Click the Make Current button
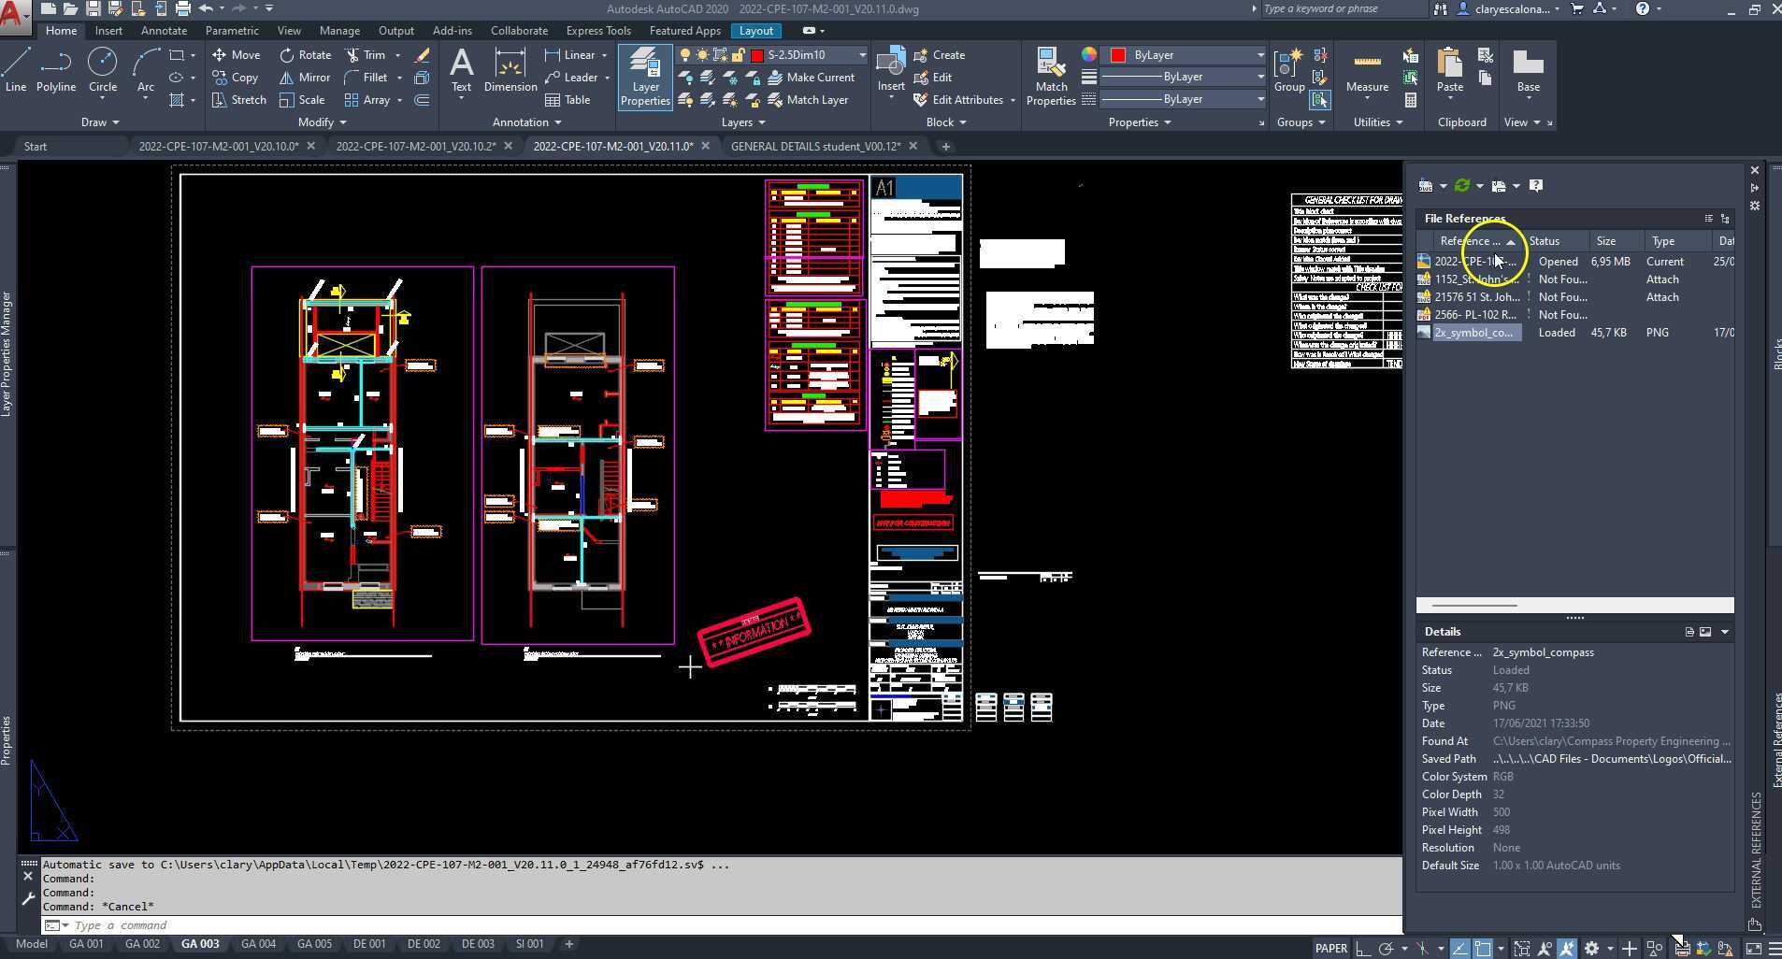Viewport: 1782px width, 959px height. pyautogui.click(x=817, y=77)
